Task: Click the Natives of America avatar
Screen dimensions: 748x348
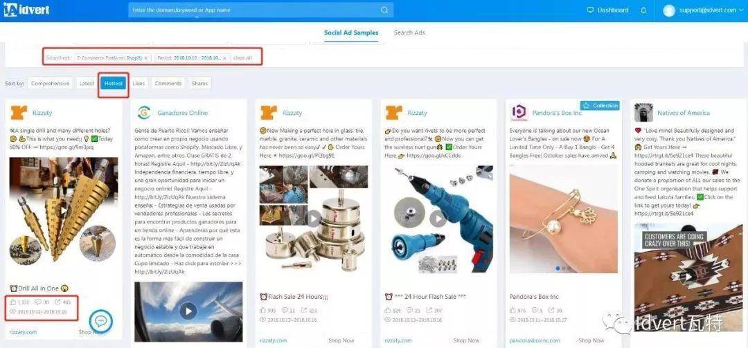Action: [x=643, y=113]
